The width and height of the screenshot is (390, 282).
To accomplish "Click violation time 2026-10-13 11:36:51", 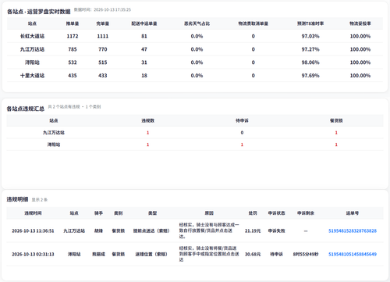I will [x=33, y=230].
